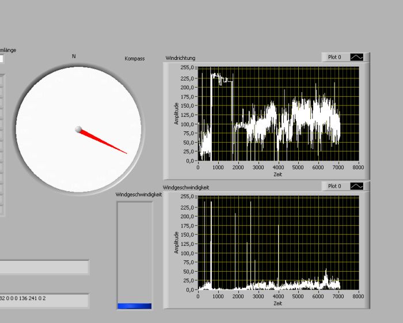Click the Amplitude axis label of the Windgeschwindigkeit chart

click(176, 242)
